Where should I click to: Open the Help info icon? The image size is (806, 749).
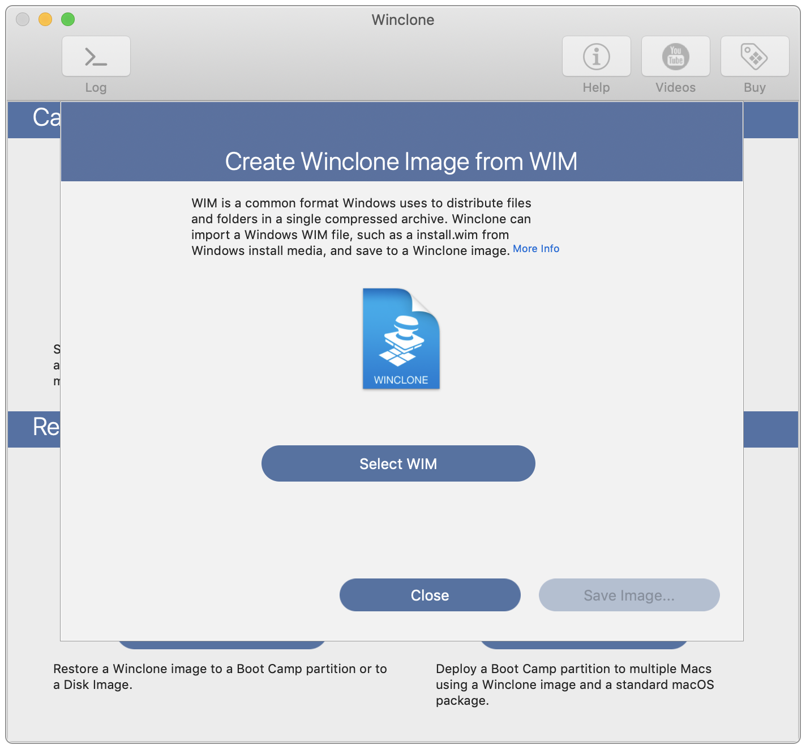point(597,56)
